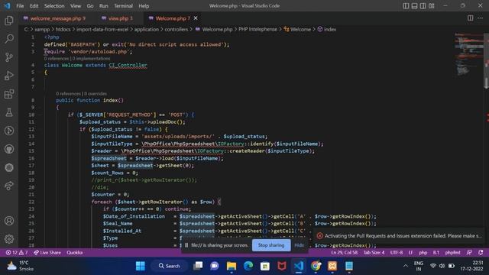The width and height of the screenshot is (489, 275).
Task: Click htdocs in the breadcrumb
Action: click(x=63, y=29)
